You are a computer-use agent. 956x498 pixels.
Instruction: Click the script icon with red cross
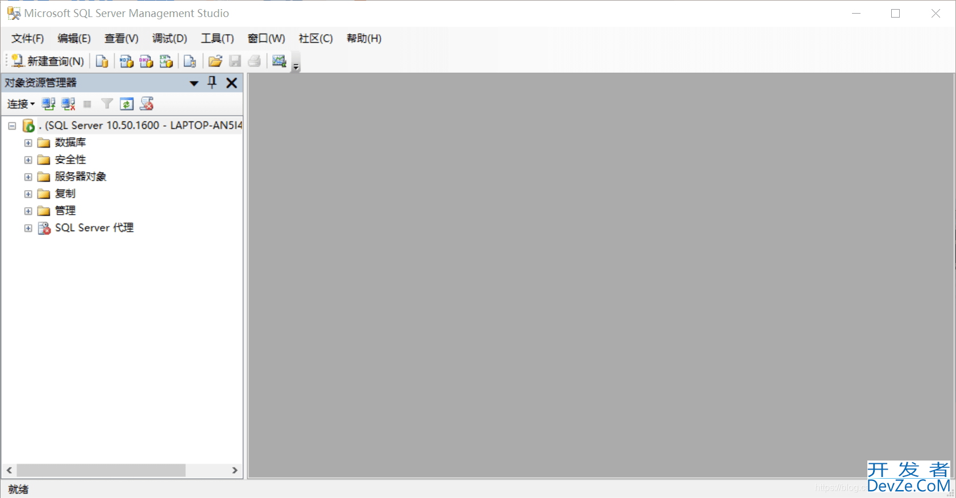pyautogui.click(x=147, y=104)
